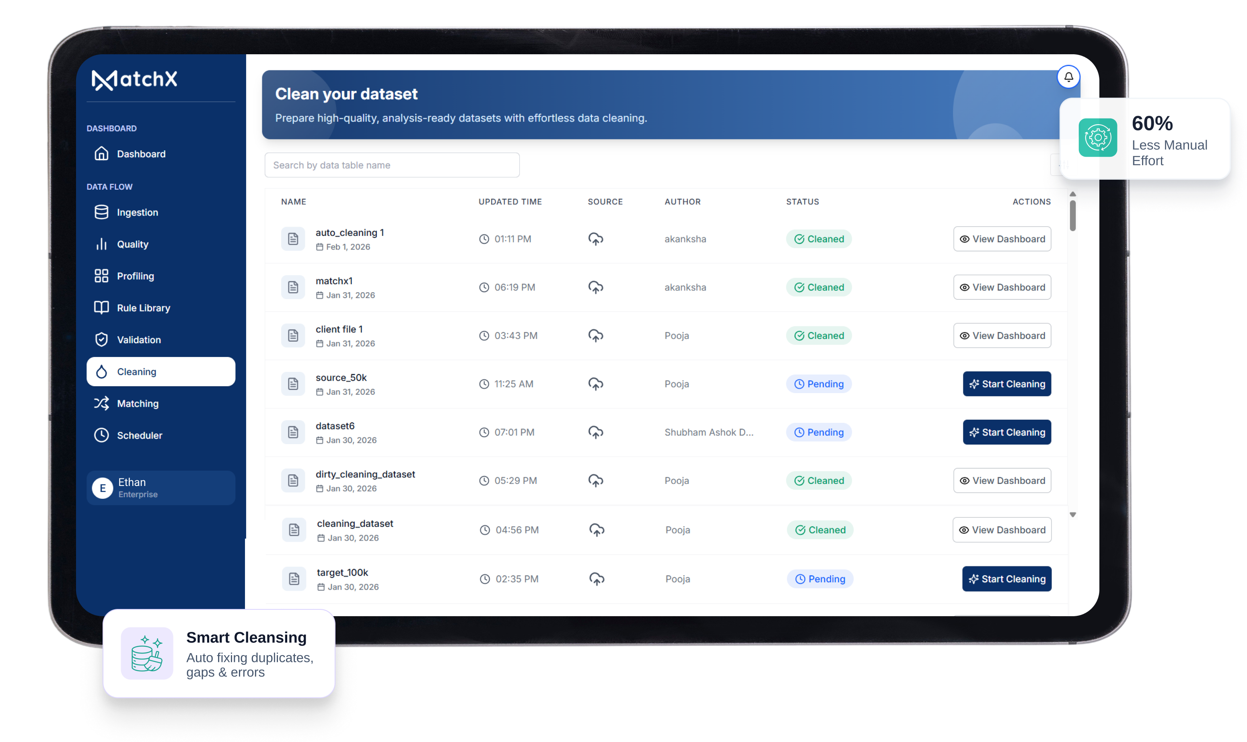The image size is (1247, 742).
Task: Click search by data table name field
Action: [392, 165]
